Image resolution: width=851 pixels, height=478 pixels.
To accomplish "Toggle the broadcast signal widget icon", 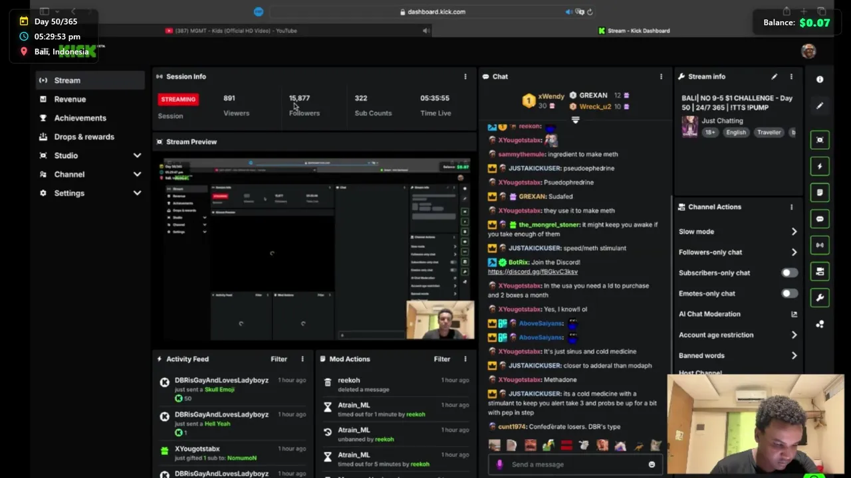I will coord(820,245).
